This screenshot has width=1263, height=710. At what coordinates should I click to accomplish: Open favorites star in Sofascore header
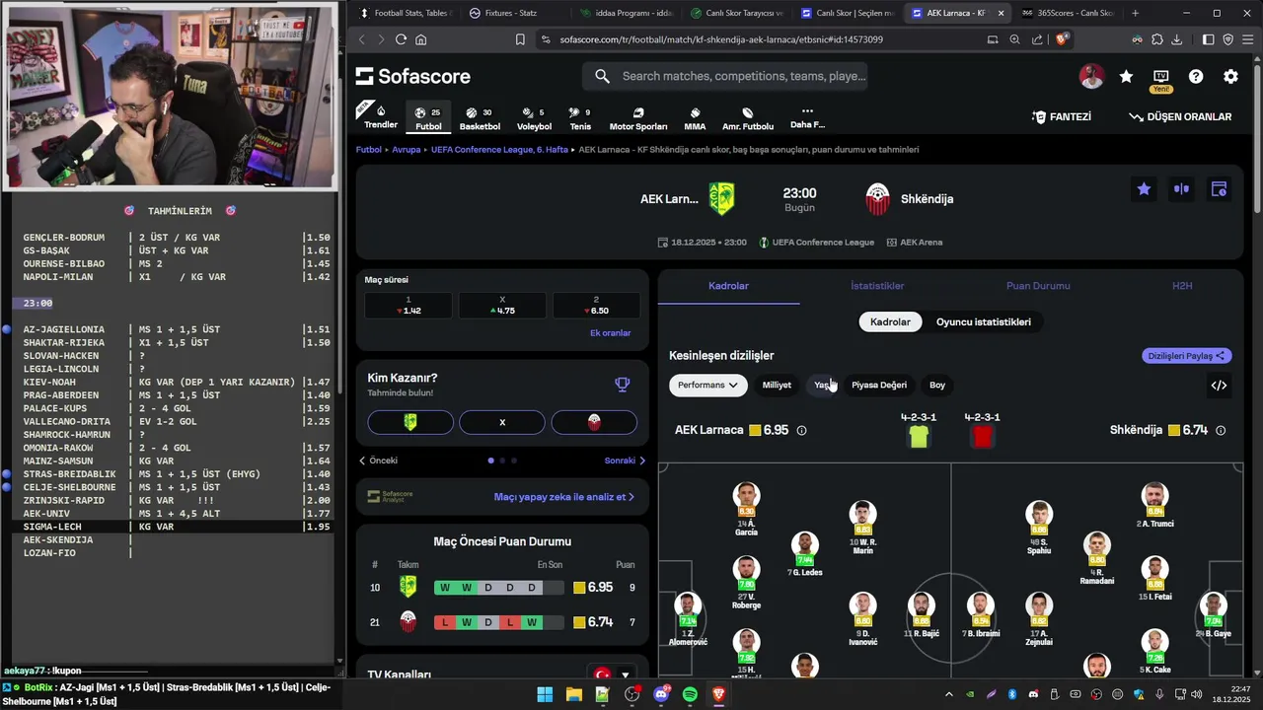[x=1126, y=77]
